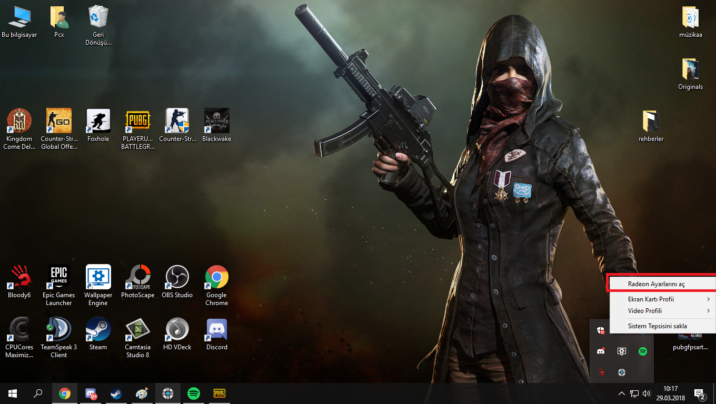Click the red Bloody handprint tray icon

pos(601,372)
